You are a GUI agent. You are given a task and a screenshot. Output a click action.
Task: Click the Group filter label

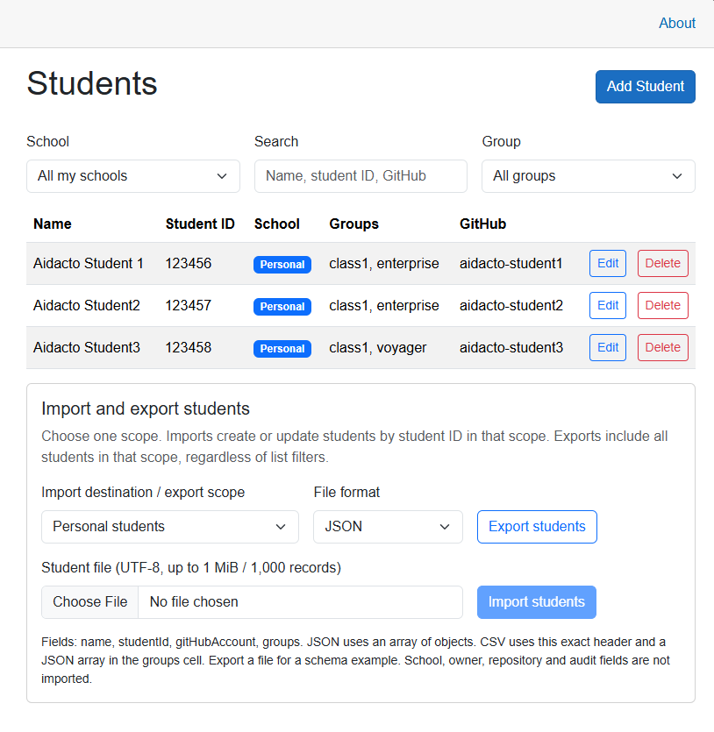pyautogui.click(x=501, y=142)
